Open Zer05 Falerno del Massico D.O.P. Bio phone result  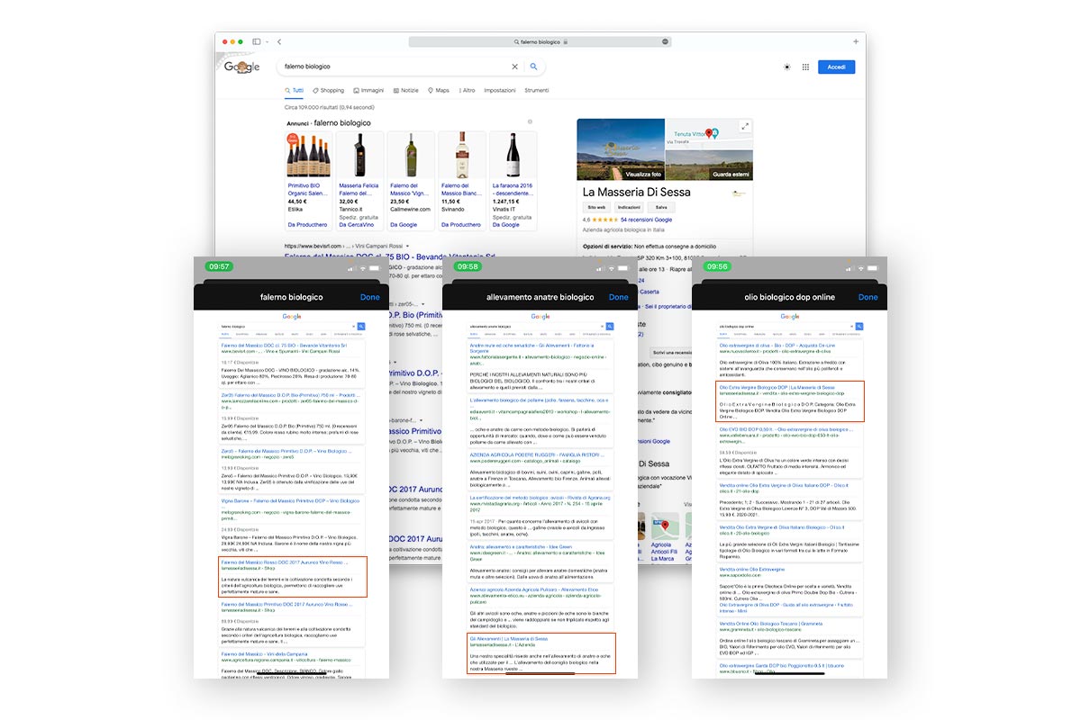tap(289, 394)
